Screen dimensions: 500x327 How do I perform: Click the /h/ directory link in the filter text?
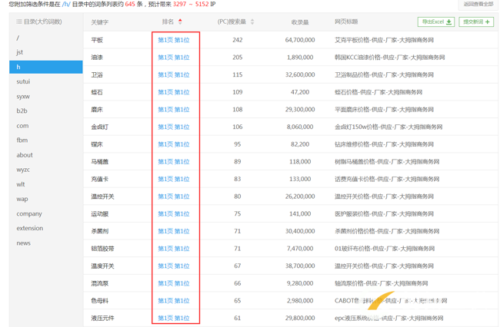coord(66,4)
